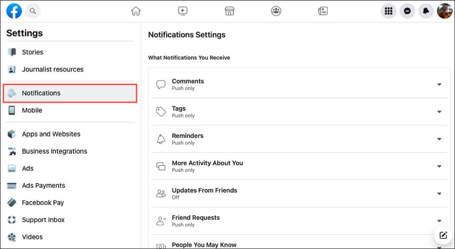This screenshot has height=249, width=455.
Task: Expand the More Activity About You arrow
Action: tap(439, 166)
